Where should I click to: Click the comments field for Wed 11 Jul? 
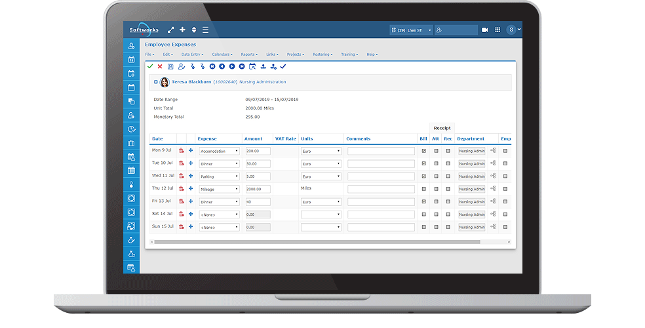(x=381, y=176)
